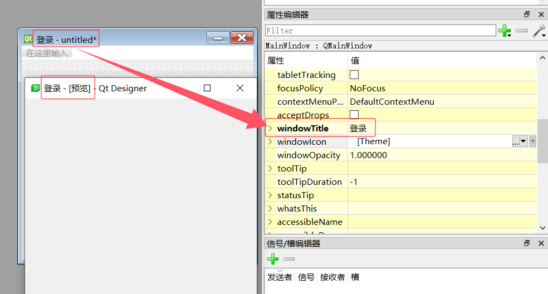
Task: Select the contextMenuP... property row
Action: (400, 102)
